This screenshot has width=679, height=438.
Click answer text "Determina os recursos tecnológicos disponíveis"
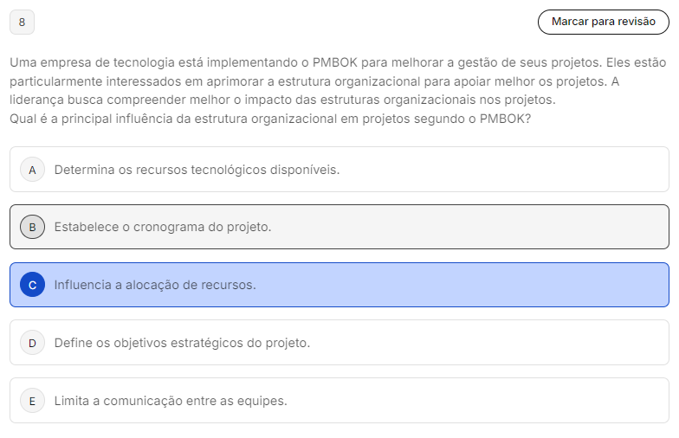tap(197, 170)
